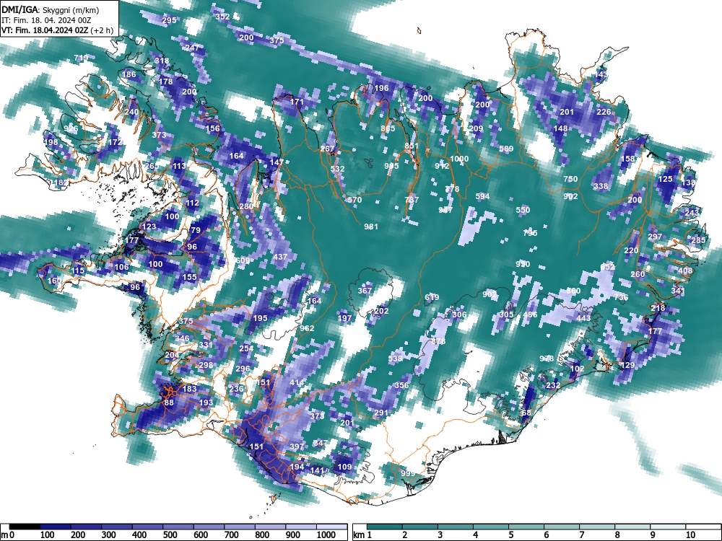
Task: Click the 'm 0' label starting the legend
Action: (x=7, y=535)
